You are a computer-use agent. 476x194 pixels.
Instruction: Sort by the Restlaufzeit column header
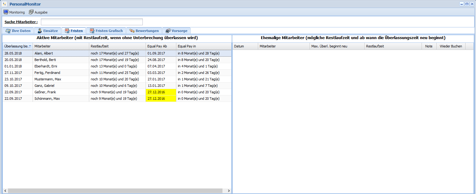117,46
